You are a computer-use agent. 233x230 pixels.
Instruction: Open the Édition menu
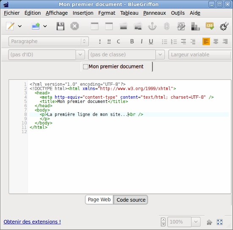[33, 13]
